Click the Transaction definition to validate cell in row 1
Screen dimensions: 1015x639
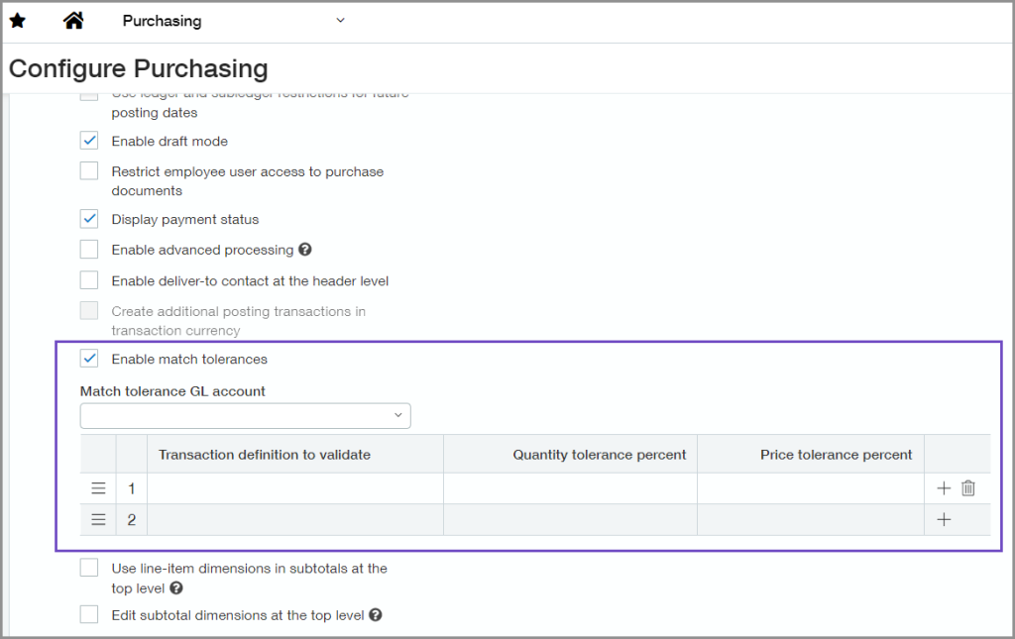(297, 487)
